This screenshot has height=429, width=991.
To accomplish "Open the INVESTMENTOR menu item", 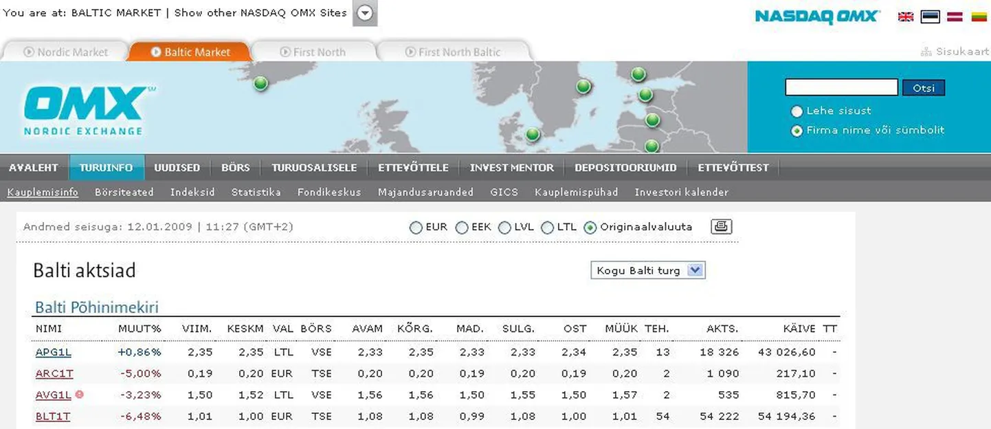I will (512, 168).
